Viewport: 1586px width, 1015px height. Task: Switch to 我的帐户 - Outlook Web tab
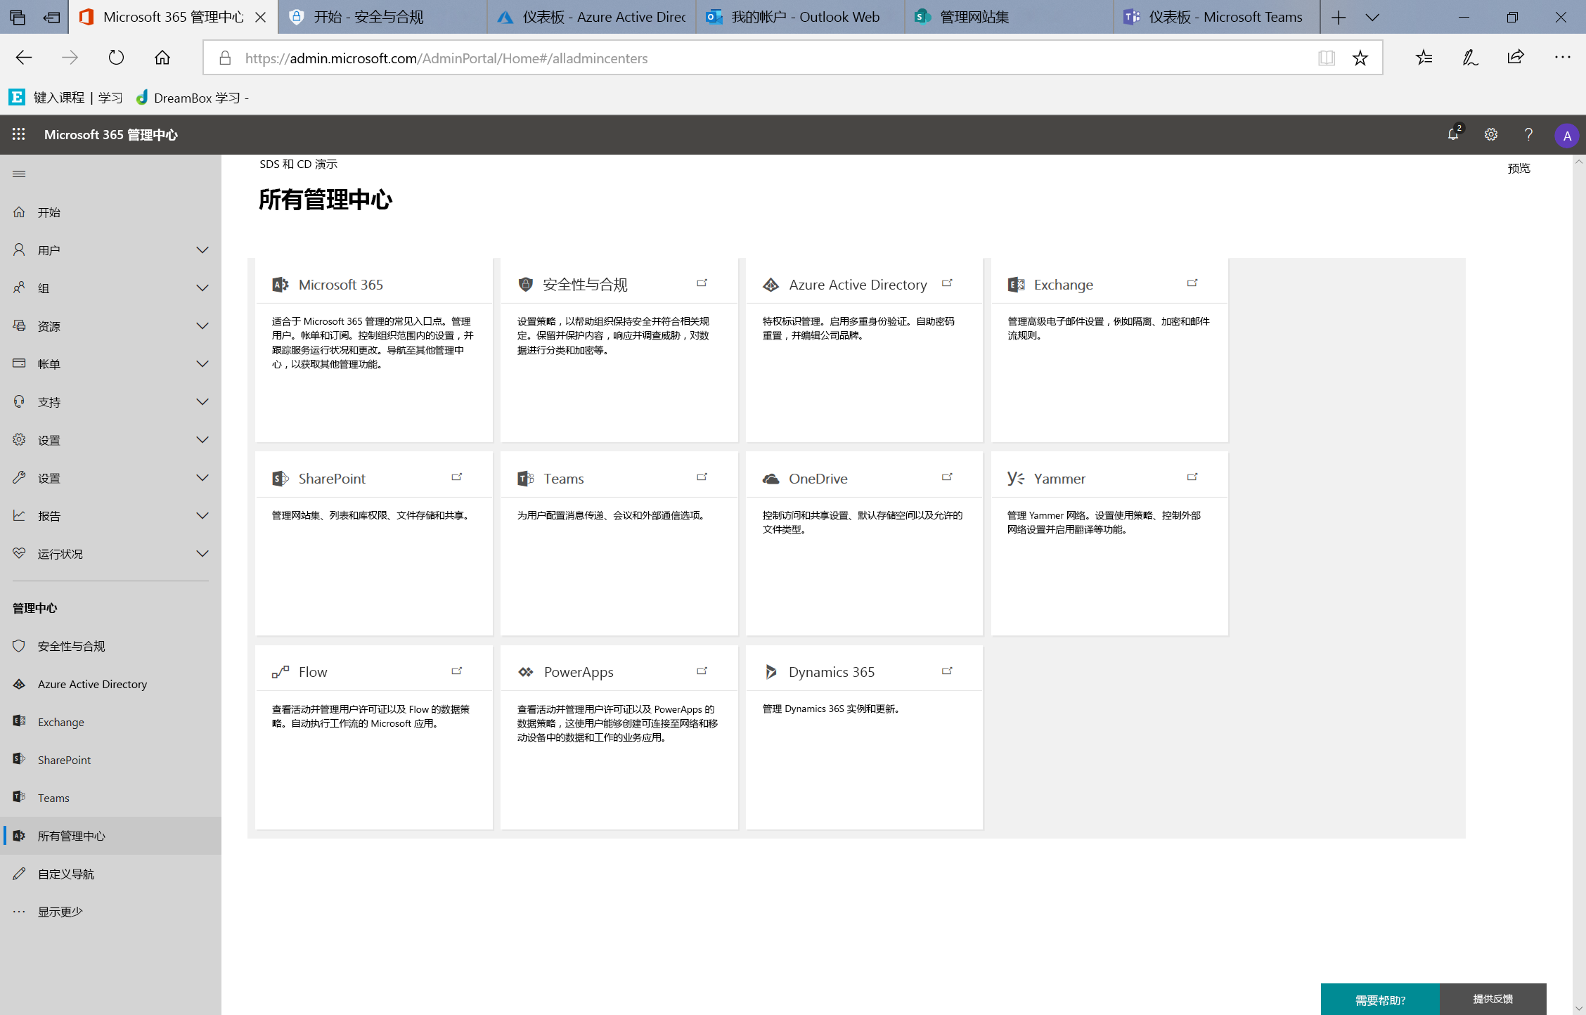tap(801, 17)
